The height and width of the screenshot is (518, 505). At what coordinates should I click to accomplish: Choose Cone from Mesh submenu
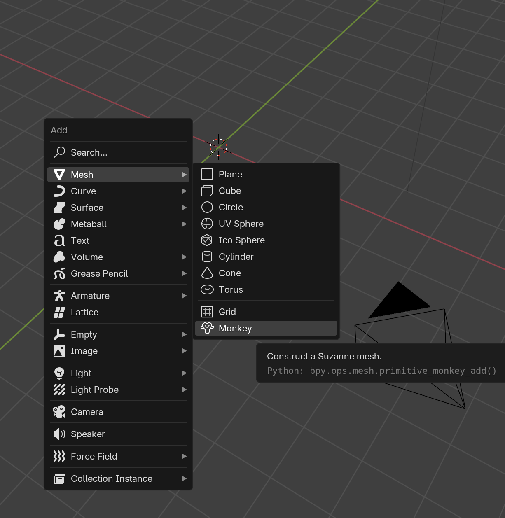pos(266,273)
